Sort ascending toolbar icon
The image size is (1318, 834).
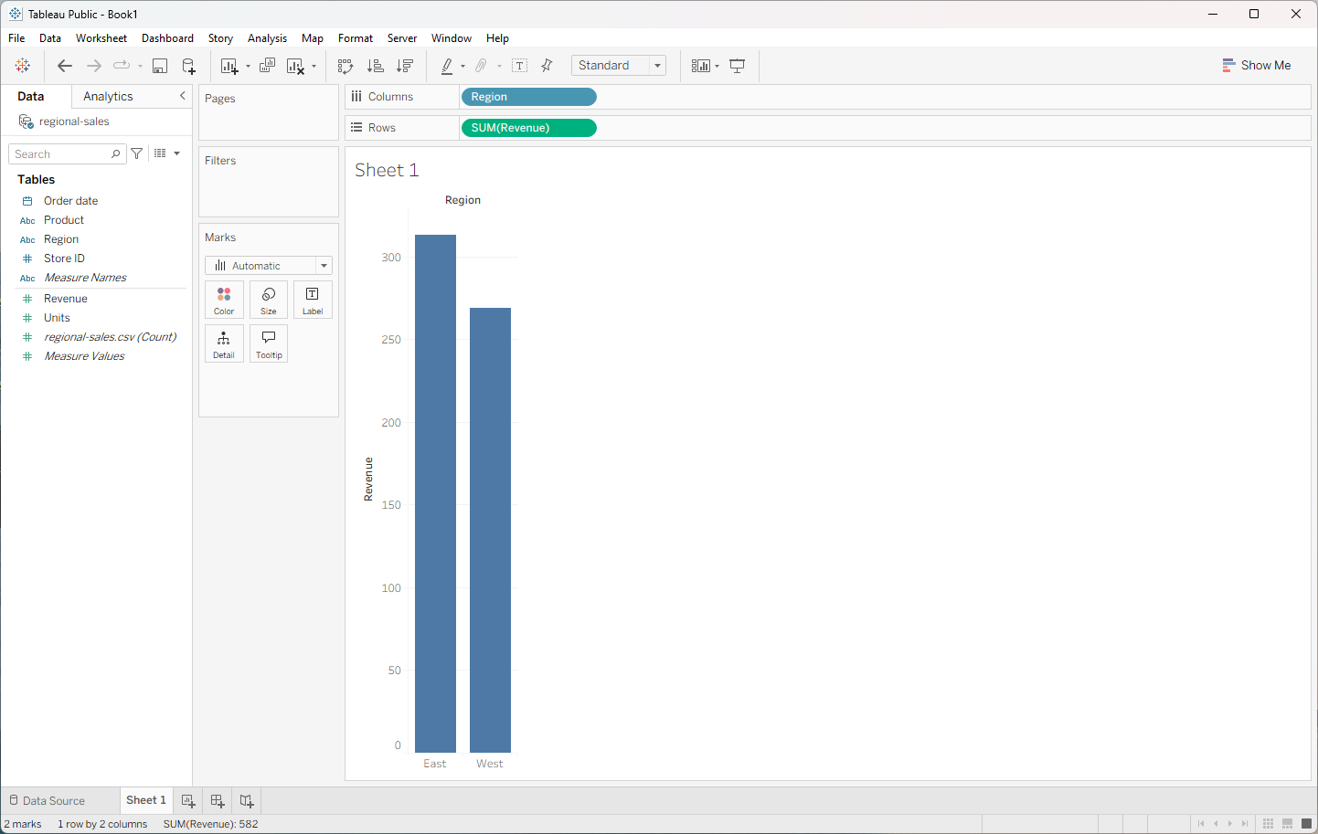click(375, 66)
